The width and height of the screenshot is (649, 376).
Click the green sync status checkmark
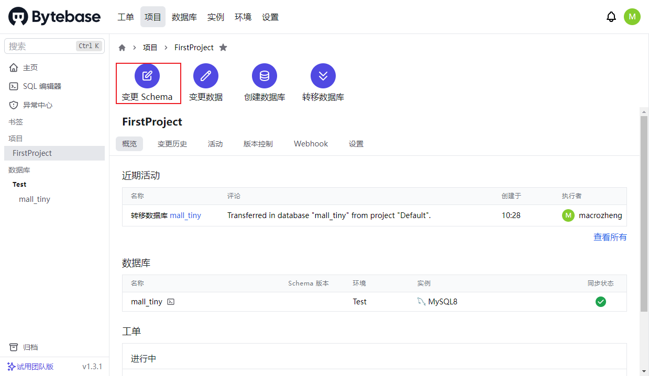click(601, 302)
